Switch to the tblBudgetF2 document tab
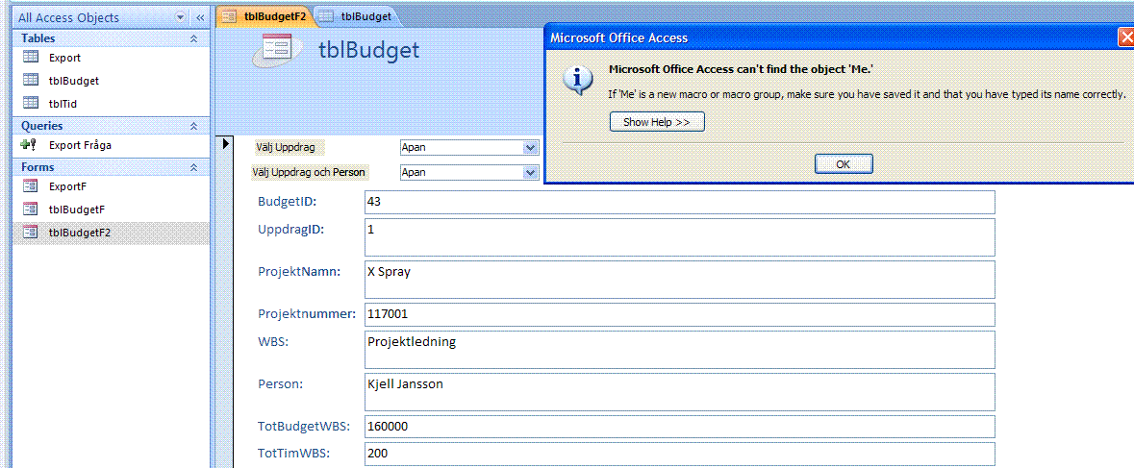The image size is (1134, 468). (265, 16)
